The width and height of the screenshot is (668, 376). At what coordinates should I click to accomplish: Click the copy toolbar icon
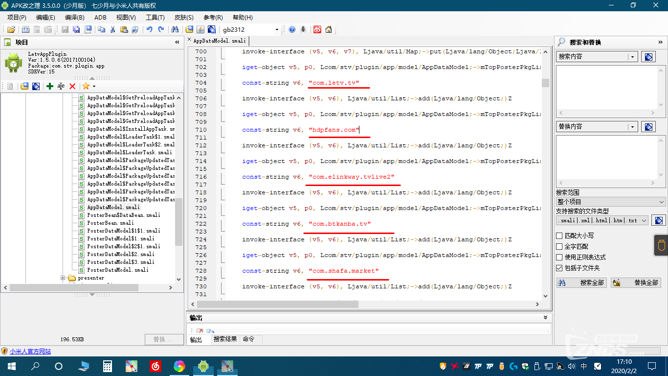click(101, 29)
